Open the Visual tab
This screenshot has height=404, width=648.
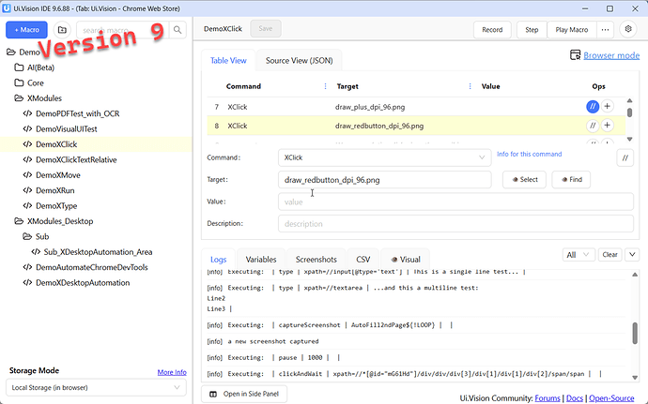point(406,260)
